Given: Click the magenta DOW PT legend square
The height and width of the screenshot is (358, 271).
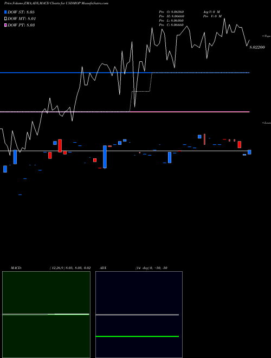Looking at the screenshot, I should (5, 25).
